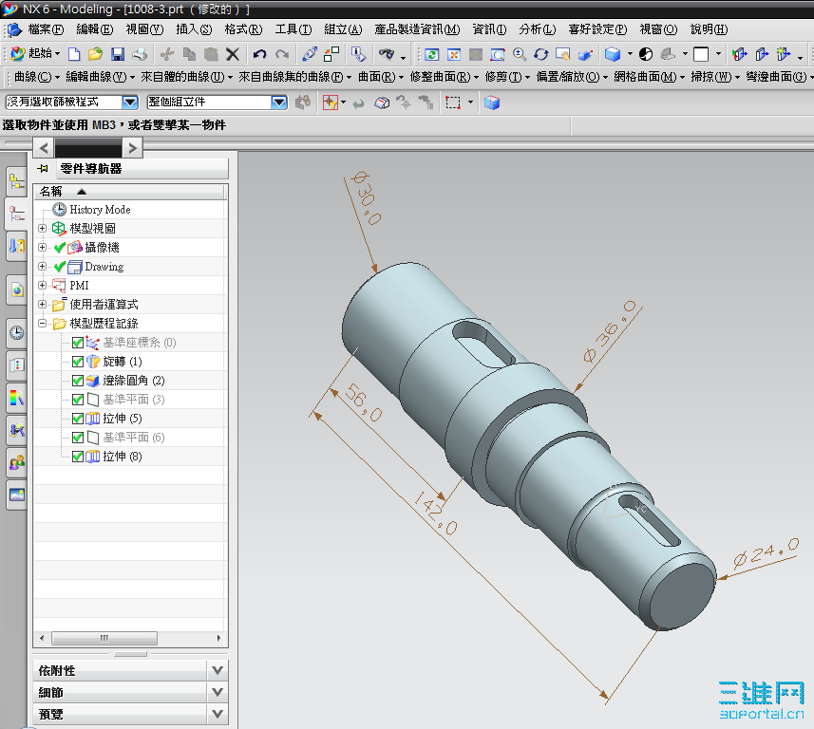Open the 工具(T) menu

click(x=293, y=29)
